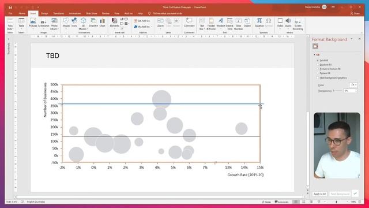Insert Audio media
This screenshot has height=208, width=369.
(288, 23)
